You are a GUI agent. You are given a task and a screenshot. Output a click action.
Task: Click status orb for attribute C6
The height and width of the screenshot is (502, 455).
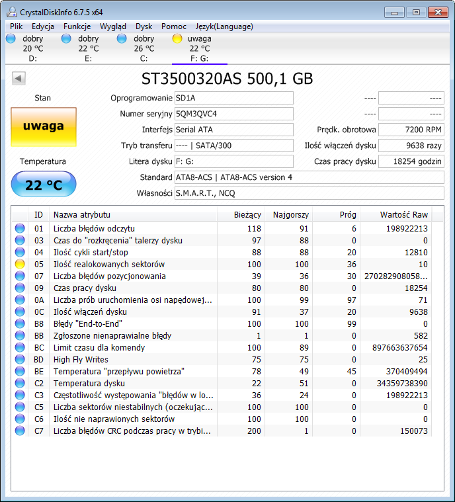tap(20, 419)
